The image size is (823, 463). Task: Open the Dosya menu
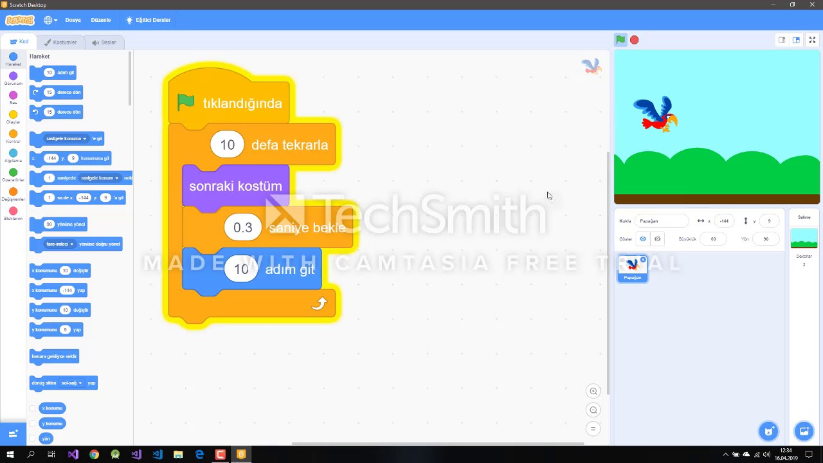(73, 20)
